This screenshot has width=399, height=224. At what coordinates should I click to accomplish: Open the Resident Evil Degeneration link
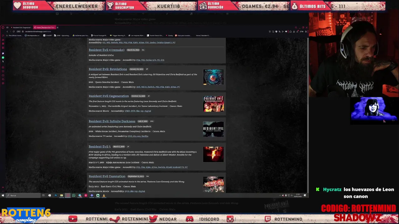(x=108, y=96)
